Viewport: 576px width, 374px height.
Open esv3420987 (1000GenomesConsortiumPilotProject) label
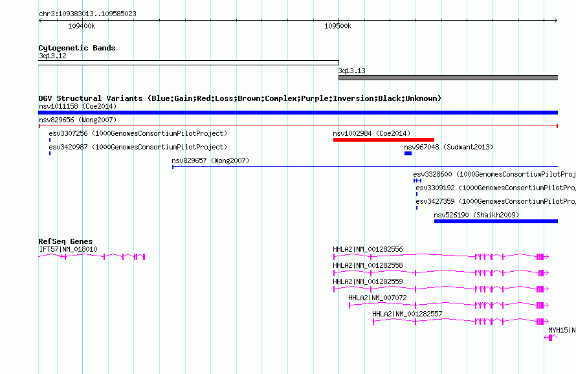(x=138, y=147)
